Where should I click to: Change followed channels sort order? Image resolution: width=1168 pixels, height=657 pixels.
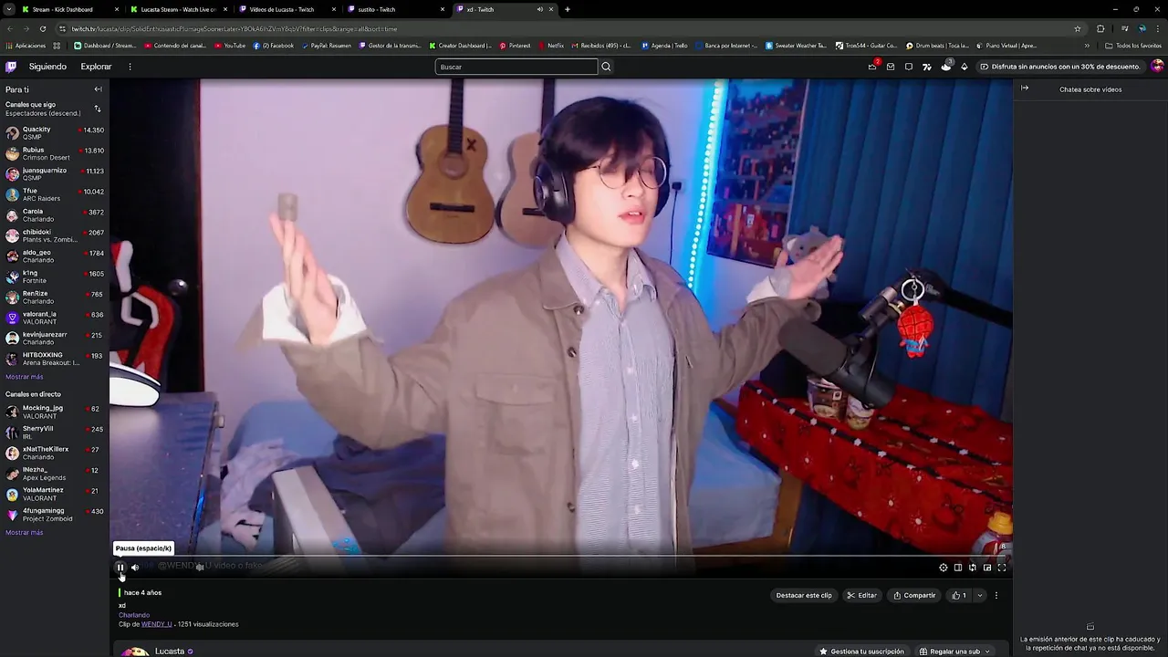[98, 109]
